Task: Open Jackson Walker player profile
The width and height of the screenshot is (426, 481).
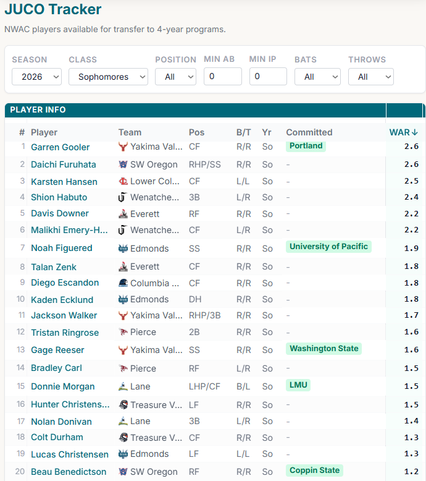Action: point(64,315)
